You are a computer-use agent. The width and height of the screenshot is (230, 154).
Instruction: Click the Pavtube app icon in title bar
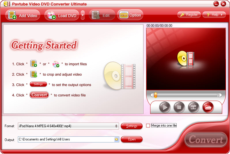click(x=7, y=4)
